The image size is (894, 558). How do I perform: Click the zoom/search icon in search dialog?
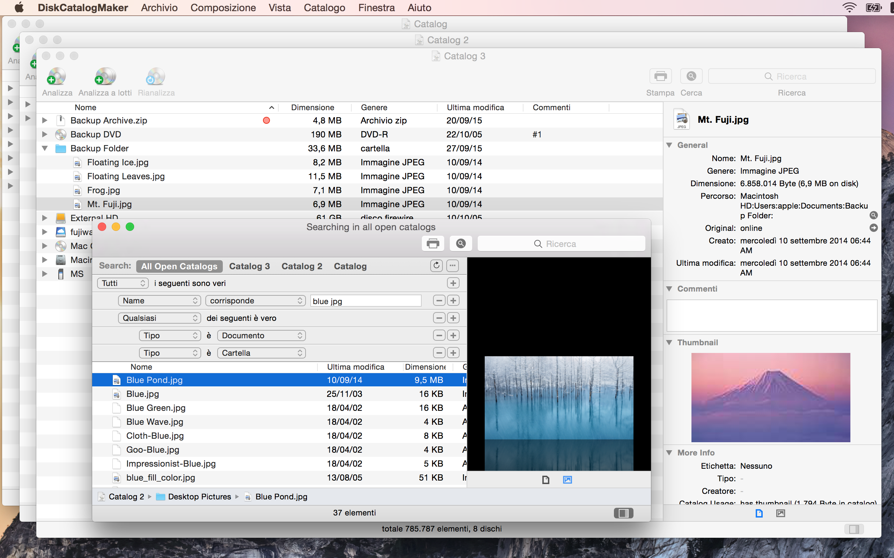[x=461, y=243]
